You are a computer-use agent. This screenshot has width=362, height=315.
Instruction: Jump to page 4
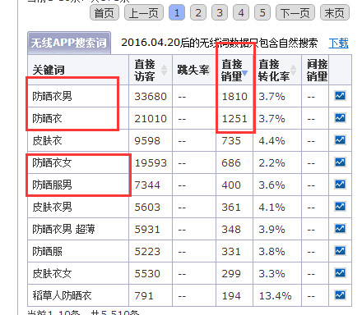pos(241,13)
